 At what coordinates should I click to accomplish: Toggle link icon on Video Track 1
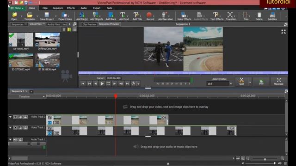20,128
